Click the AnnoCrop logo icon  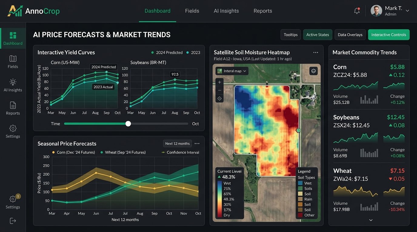15,11
